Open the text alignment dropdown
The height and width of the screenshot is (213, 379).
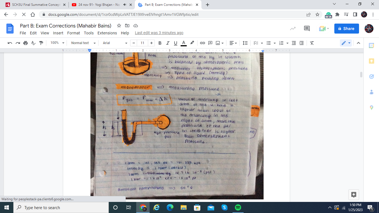tap(233, 43)
